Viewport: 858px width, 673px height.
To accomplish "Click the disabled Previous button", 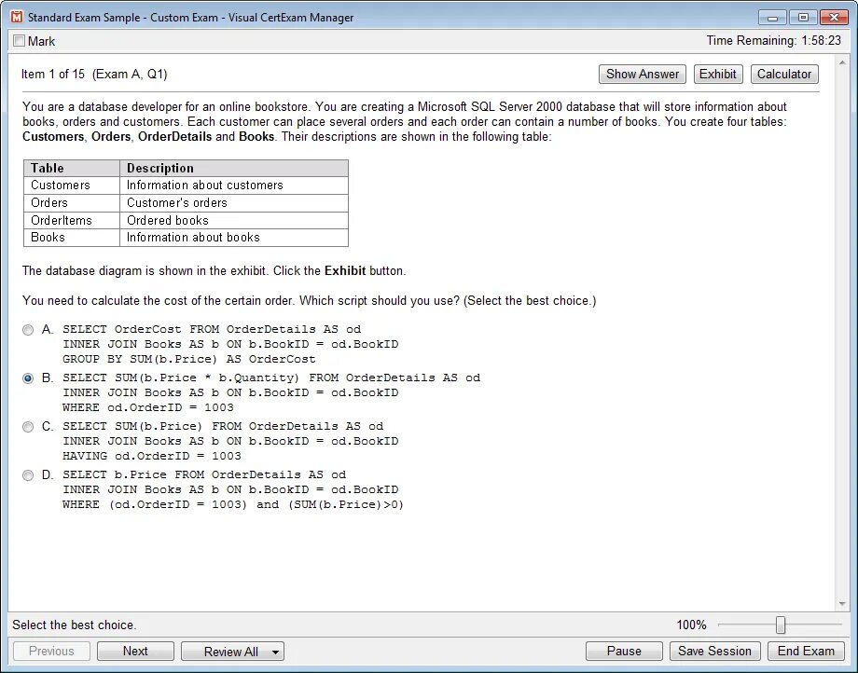I will [x=51, y=651].
